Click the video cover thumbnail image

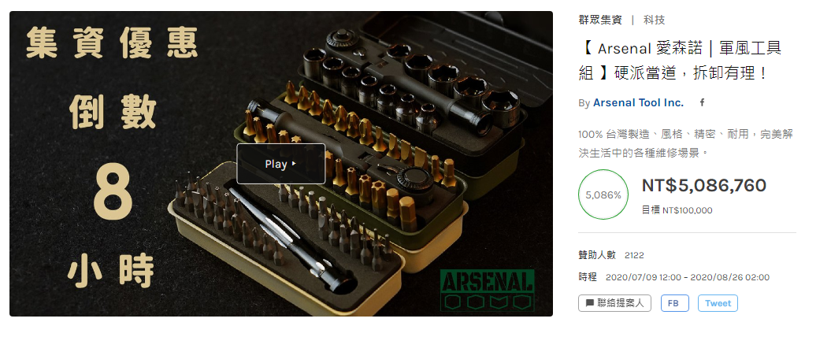[281, 164]
